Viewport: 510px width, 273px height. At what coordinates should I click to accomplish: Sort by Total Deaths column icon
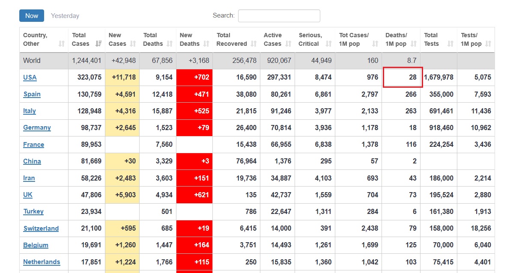pos(170,44)
